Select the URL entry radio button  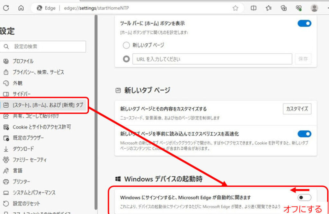(x=126, y=59)
